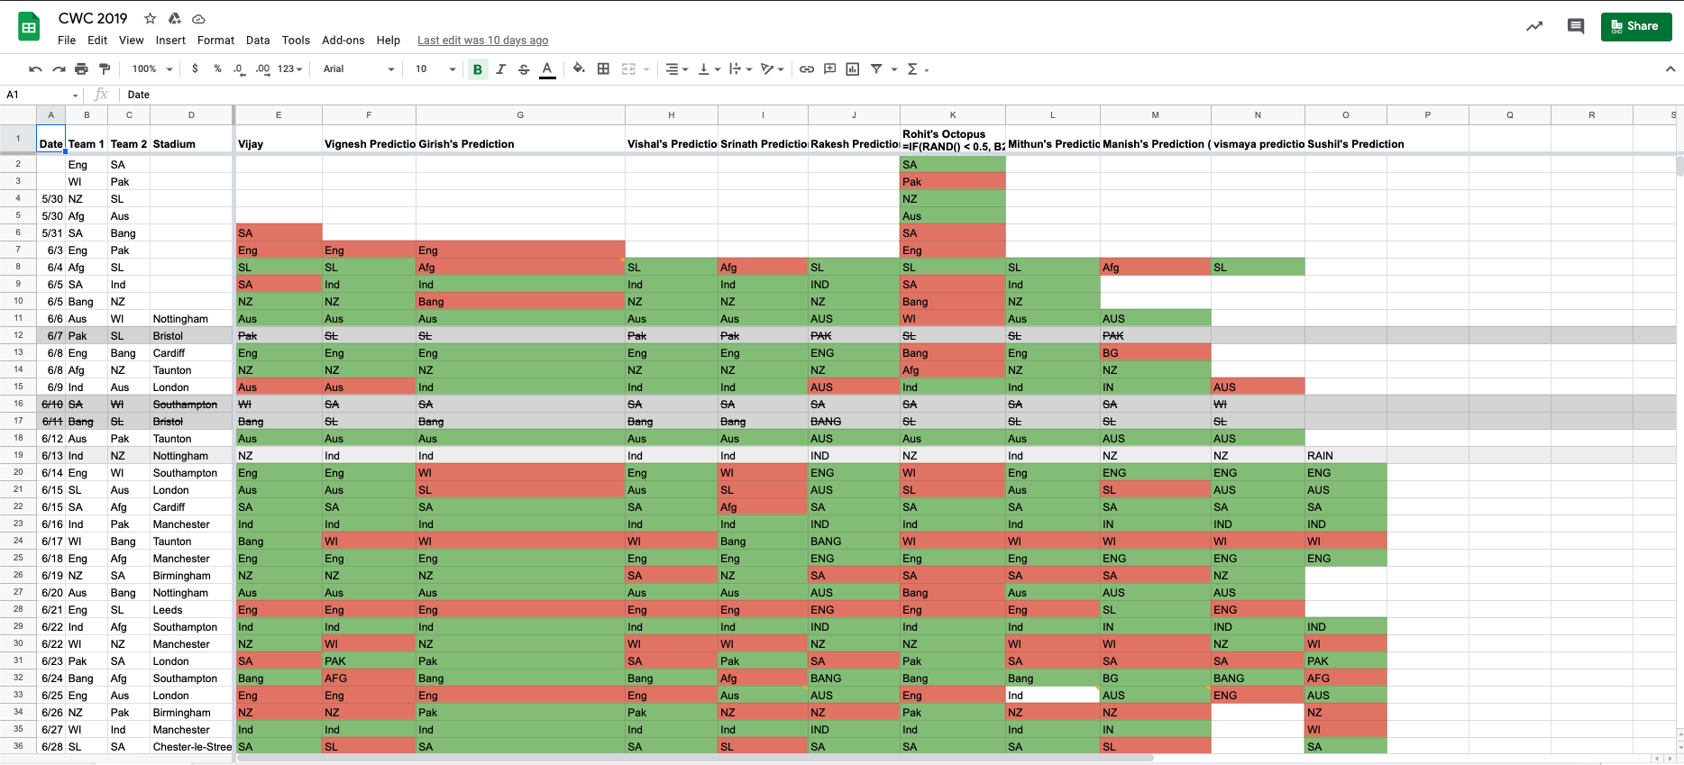Click the merge cells icon
The width and height of the screenshot is (1684, 765).
[628, 69]
